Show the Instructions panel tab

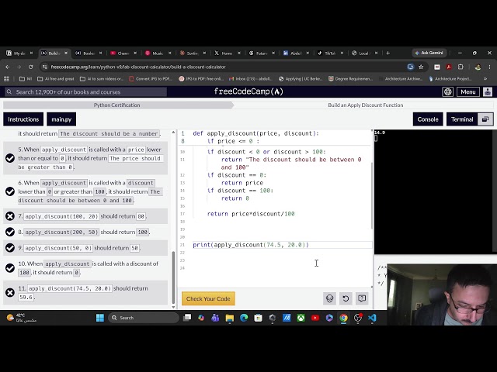pyautogui.click(x=23, y=119)
